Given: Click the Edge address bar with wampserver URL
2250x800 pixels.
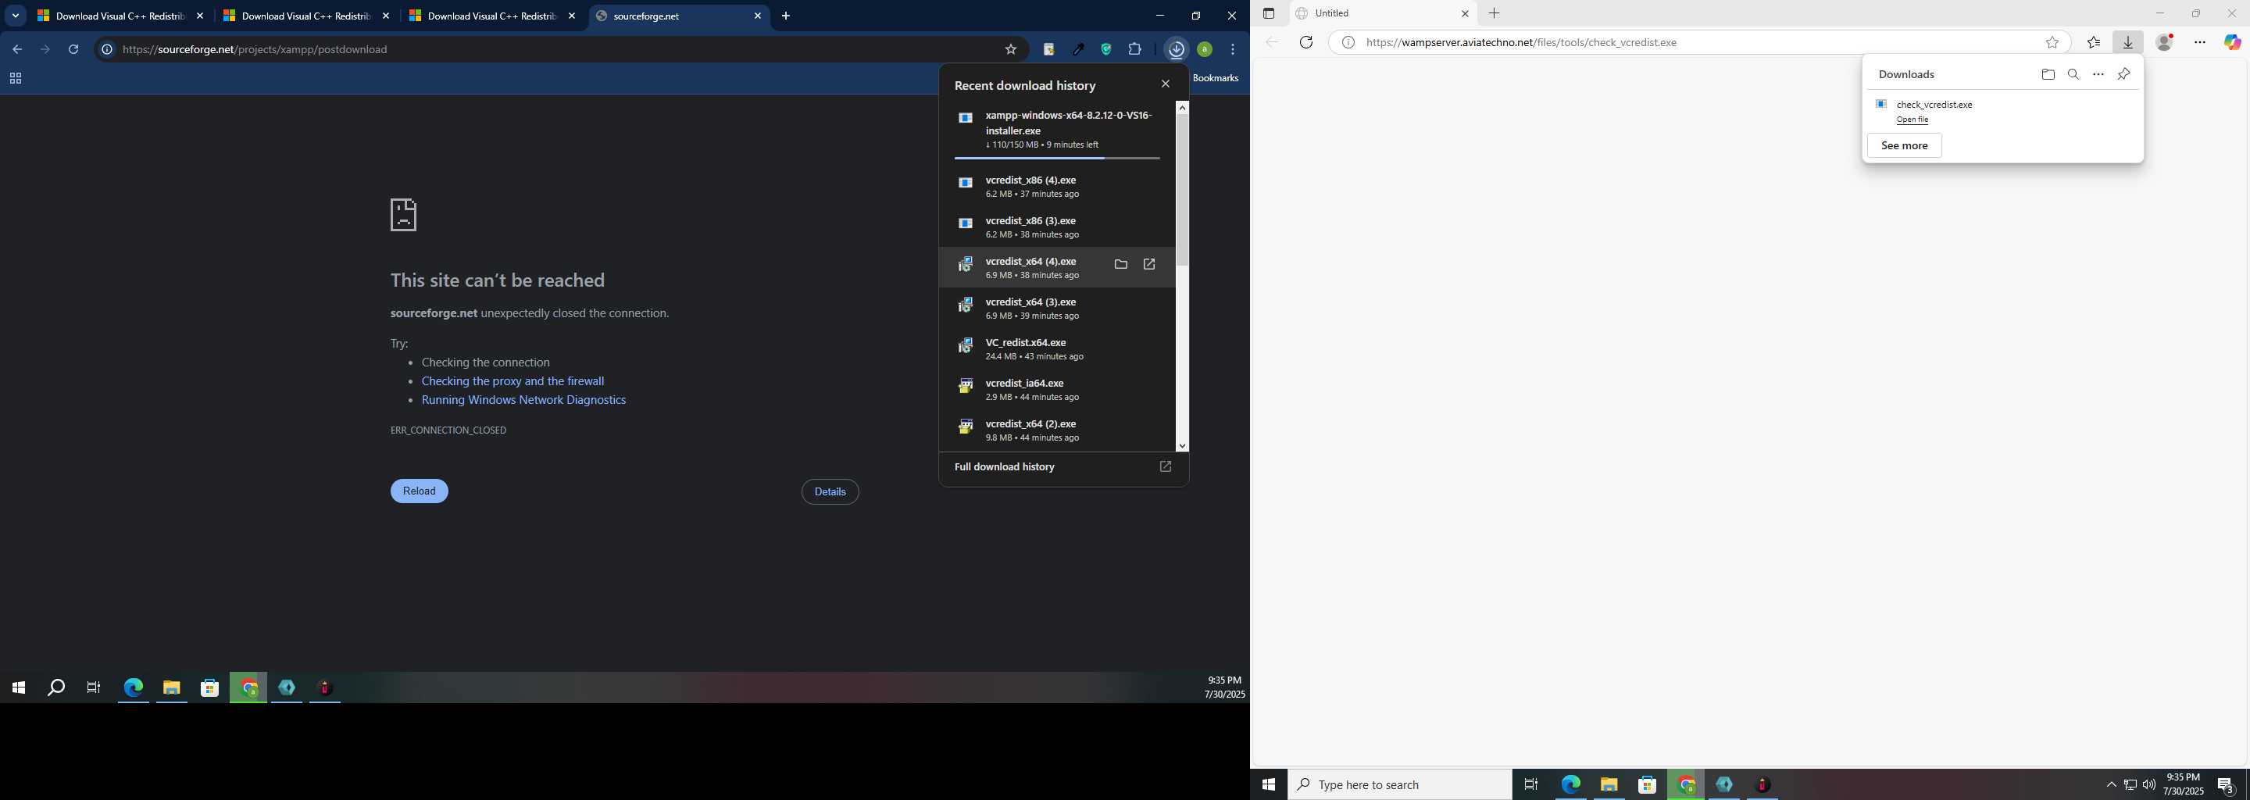Looking at the screenshot, I should coord(1520,42).
